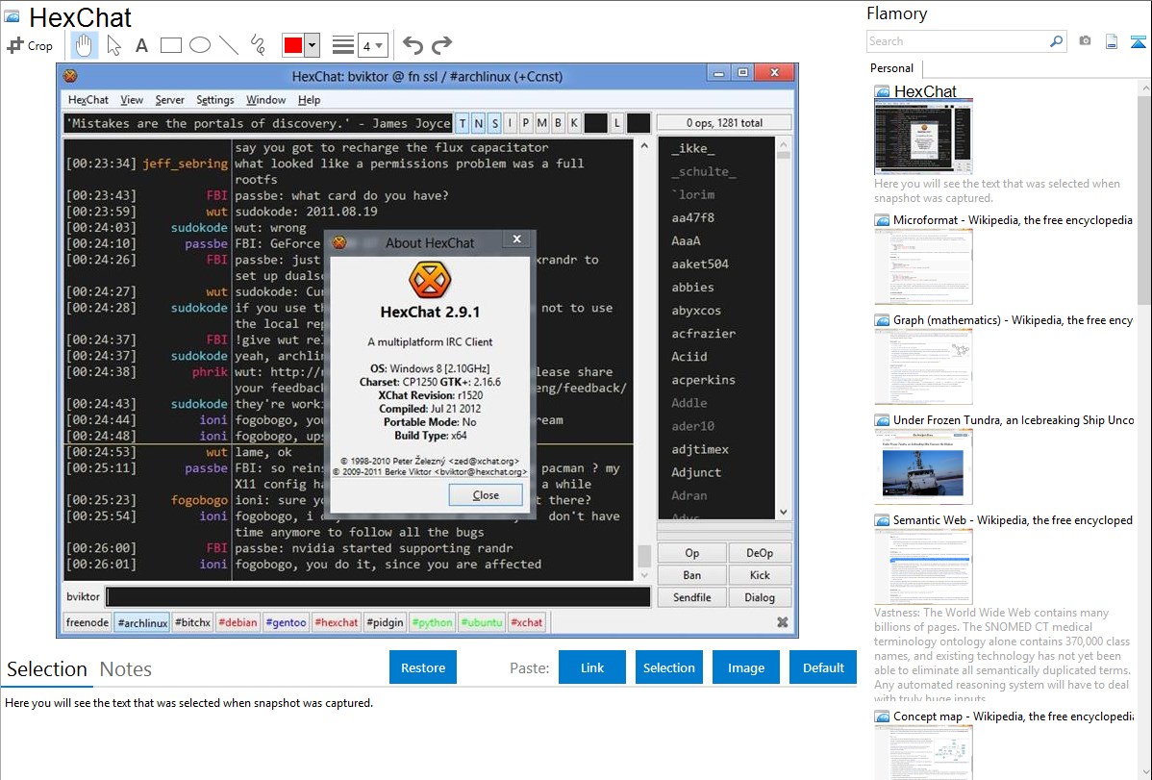Choose the arrow pointer tool
This screenshot has height=780, width=1152.
113,45
